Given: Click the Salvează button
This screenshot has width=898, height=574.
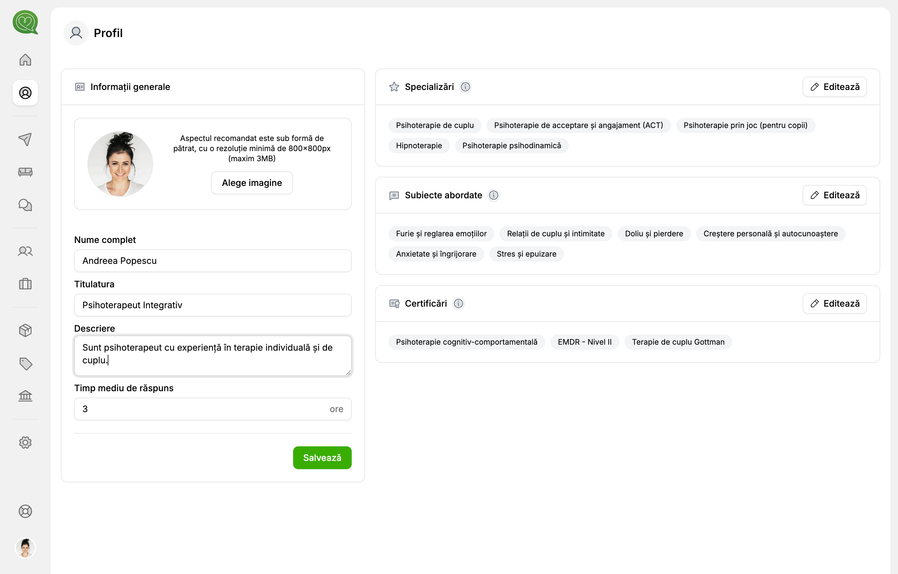Looking at the screenshot, I should [322, 457].
